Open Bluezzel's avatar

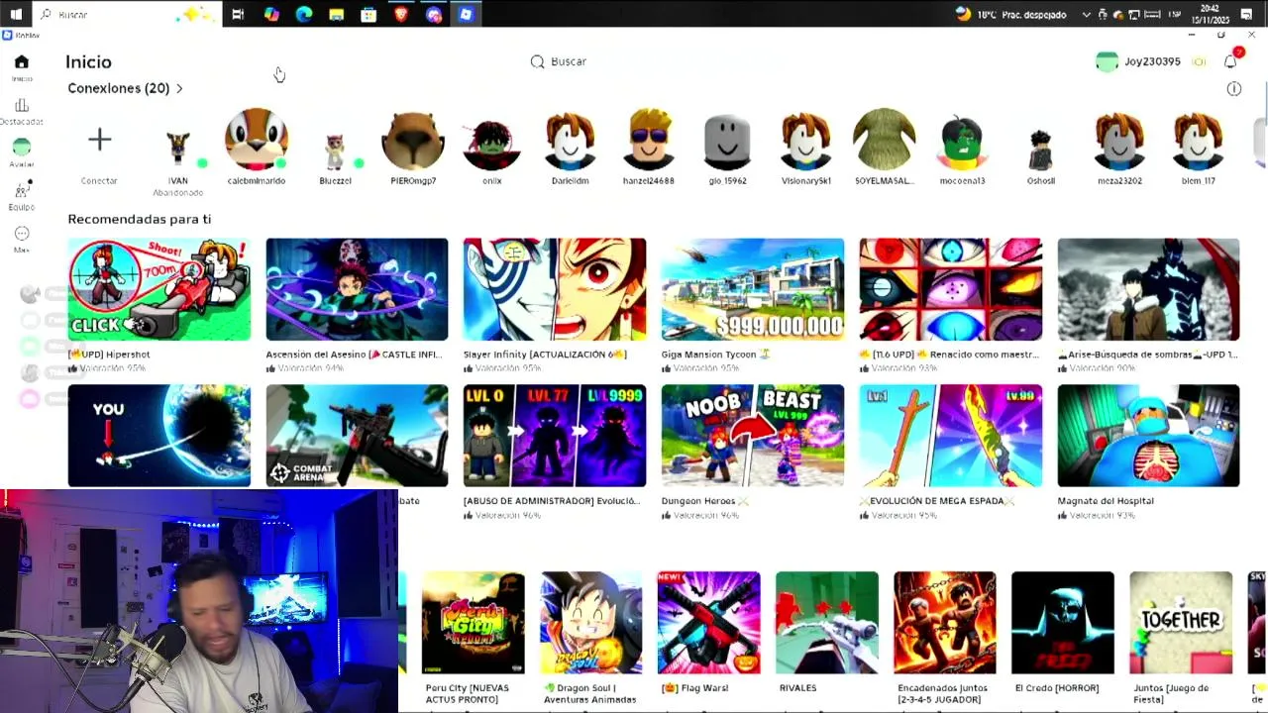coord(335,151)
